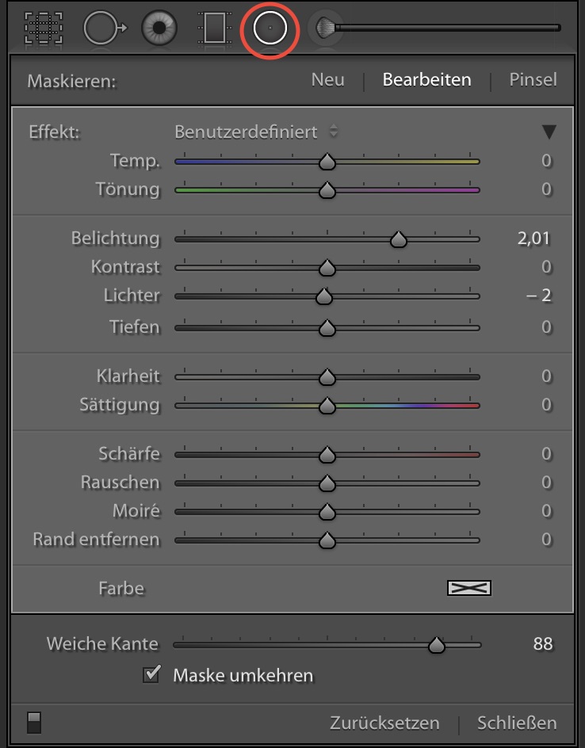
Task: Open the Farbe color swatch
Action: point(469,588)
